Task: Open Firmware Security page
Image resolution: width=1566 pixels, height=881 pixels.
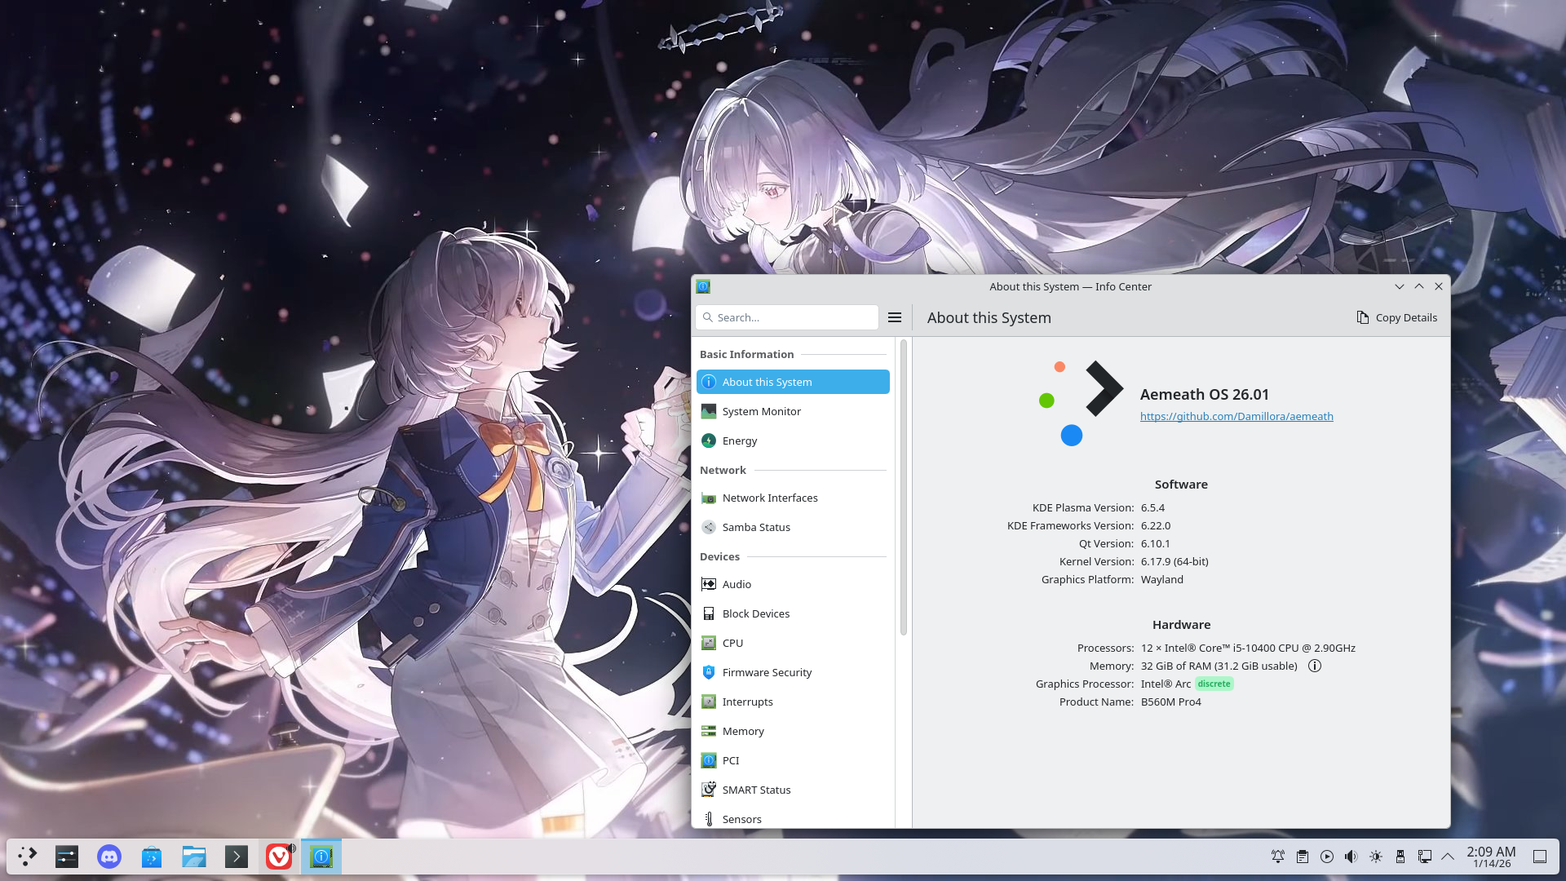Action: (793, 672)
